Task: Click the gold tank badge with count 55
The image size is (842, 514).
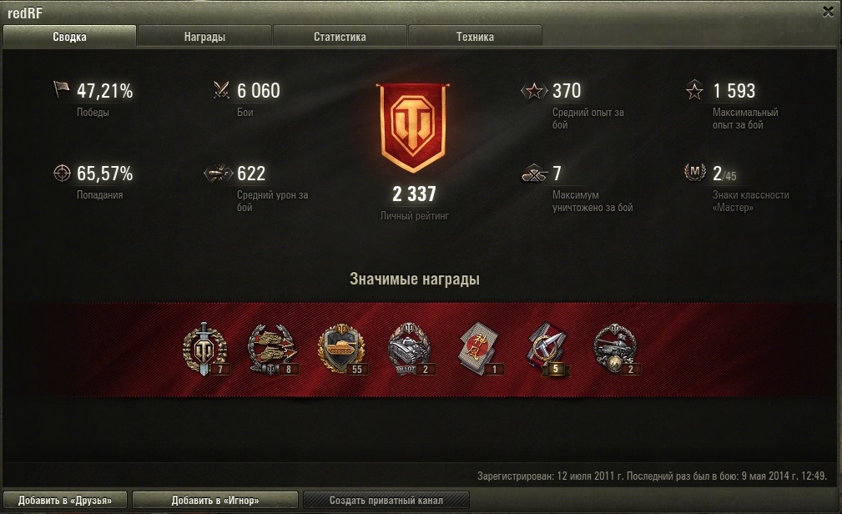Action: (x=341, y=349)
